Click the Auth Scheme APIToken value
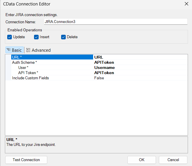Image resolution: width=192 pixels, height=166 pixels. pos(140,62)
